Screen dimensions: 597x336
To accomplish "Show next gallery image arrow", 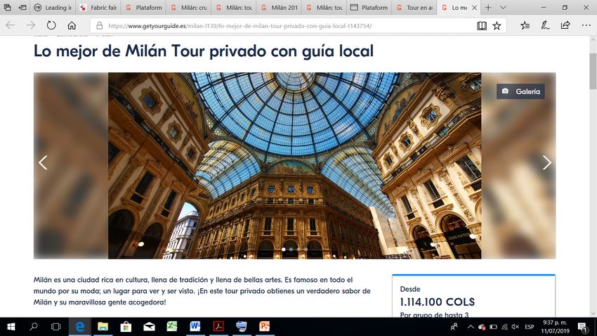I will (x=546, y=162).
